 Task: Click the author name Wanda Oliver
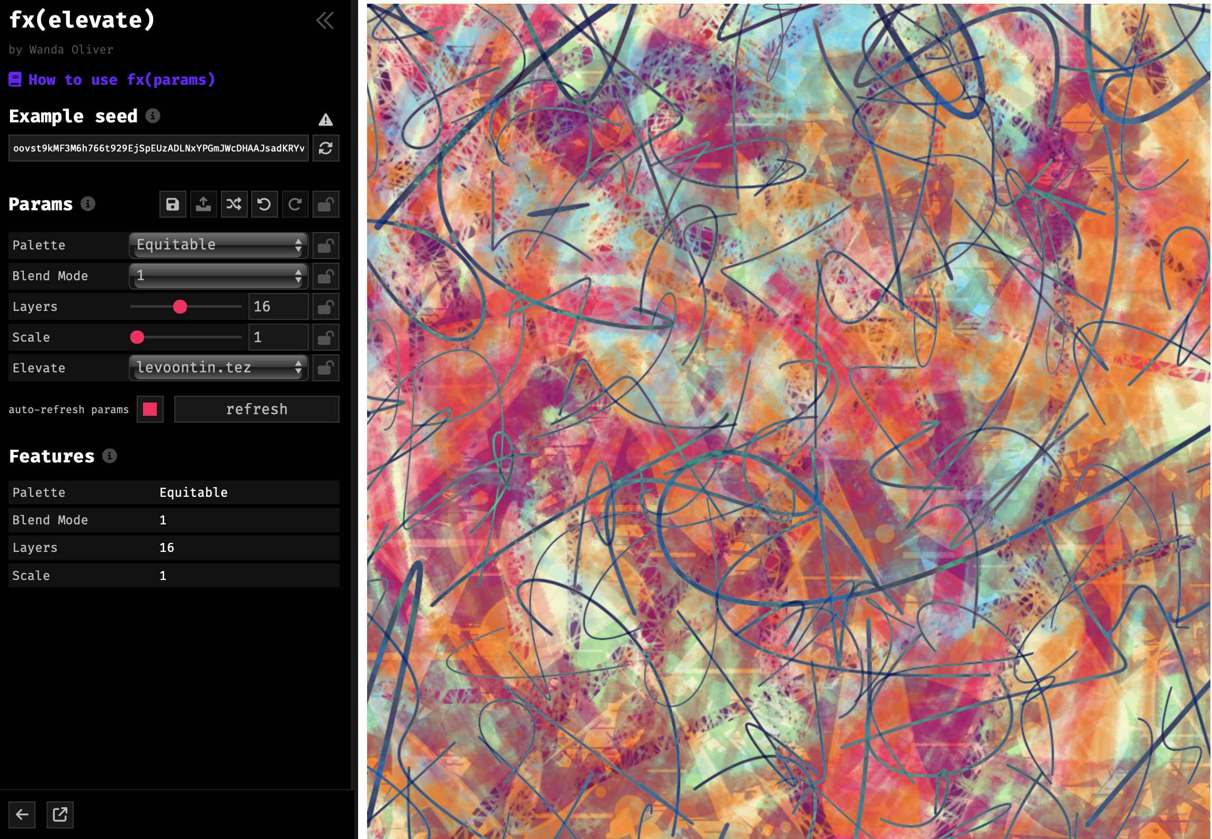pos(71,50)
